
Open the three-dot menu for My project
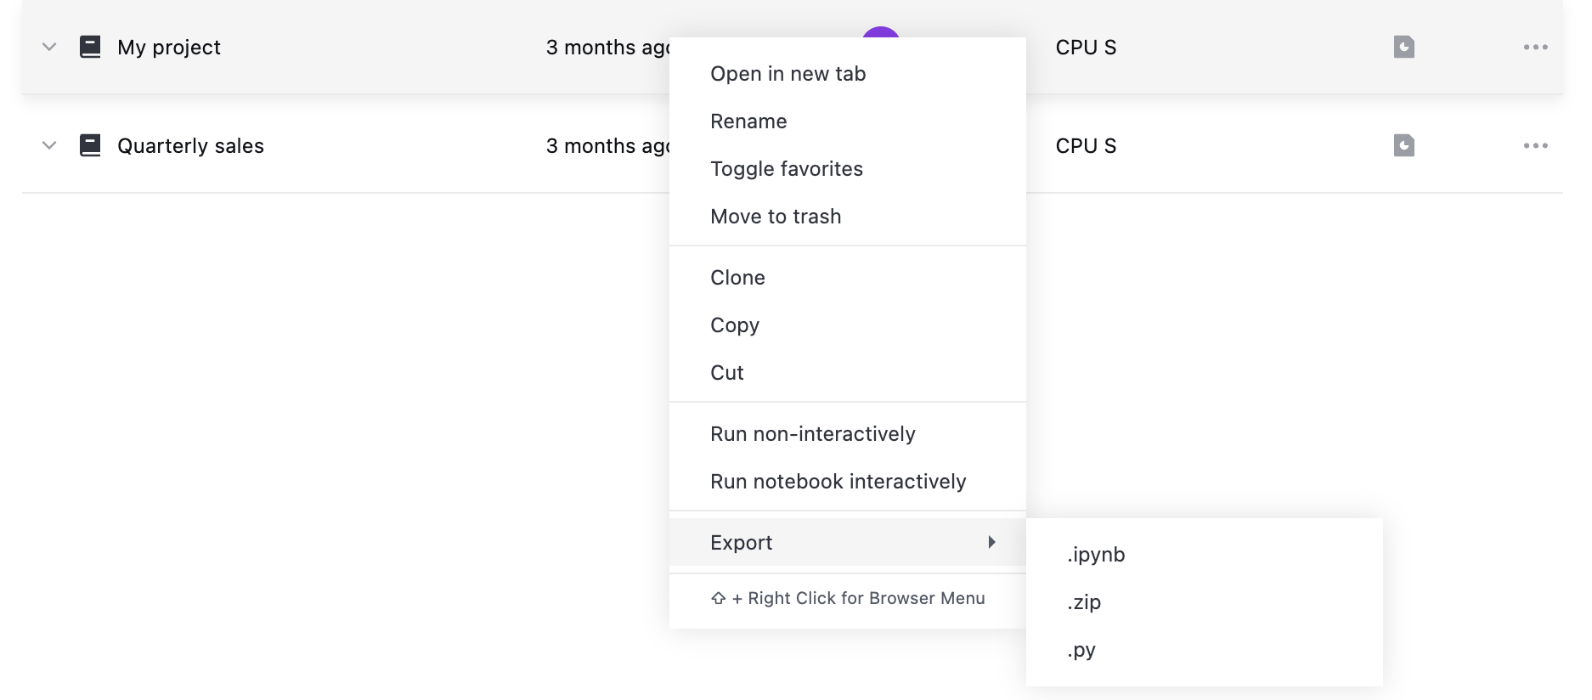[1535, 47]
